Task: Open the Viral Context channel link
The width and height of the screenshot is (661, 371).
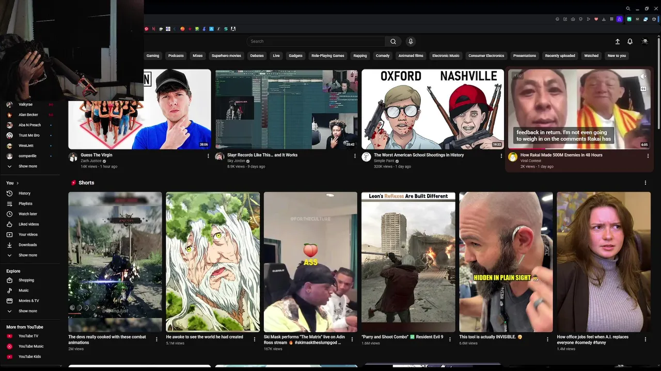Action: click(x=531, y=161)
